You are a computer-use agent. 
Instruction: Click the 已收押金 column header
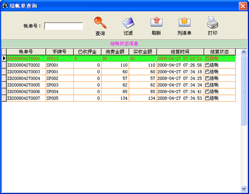[x=87, y=52]
